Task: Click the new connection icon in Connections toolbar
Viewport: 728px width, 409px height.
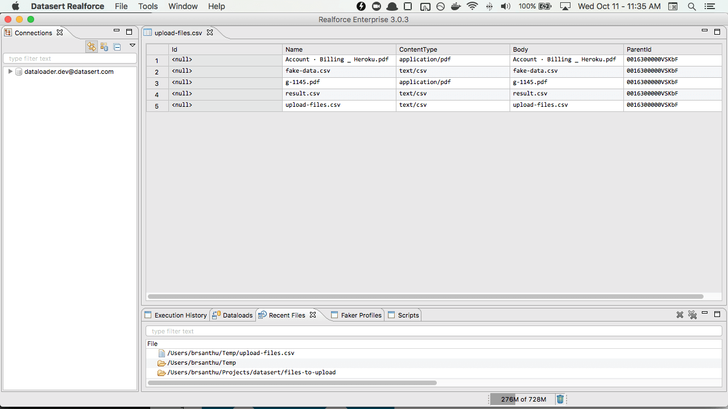Action: coord(104,47)
